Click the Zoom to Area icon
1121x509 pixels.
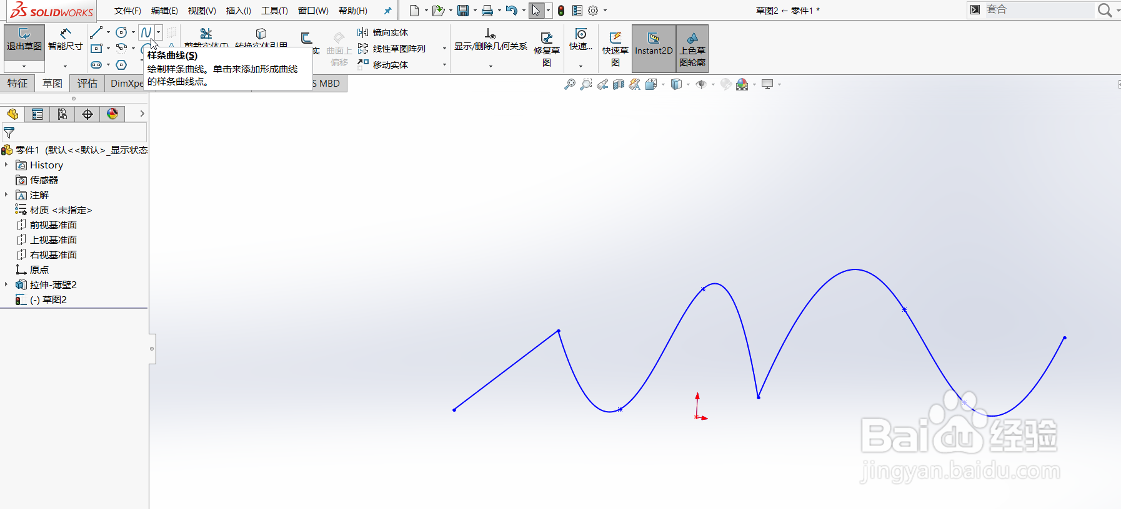pyautogui.click(x=586, y=84)
